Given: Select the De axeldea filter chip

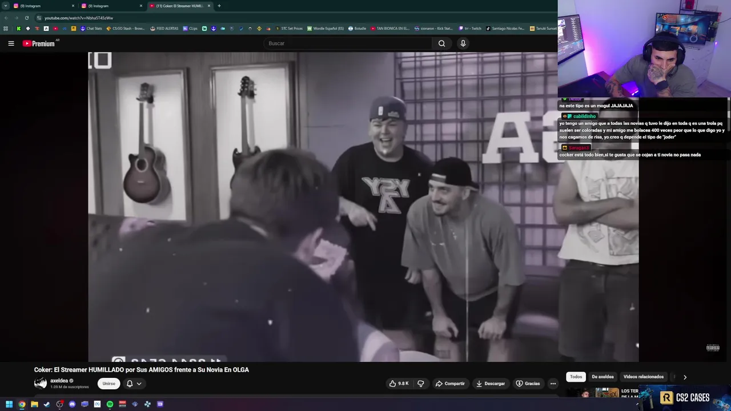Looking at the screenshot, I should [603, 377].
